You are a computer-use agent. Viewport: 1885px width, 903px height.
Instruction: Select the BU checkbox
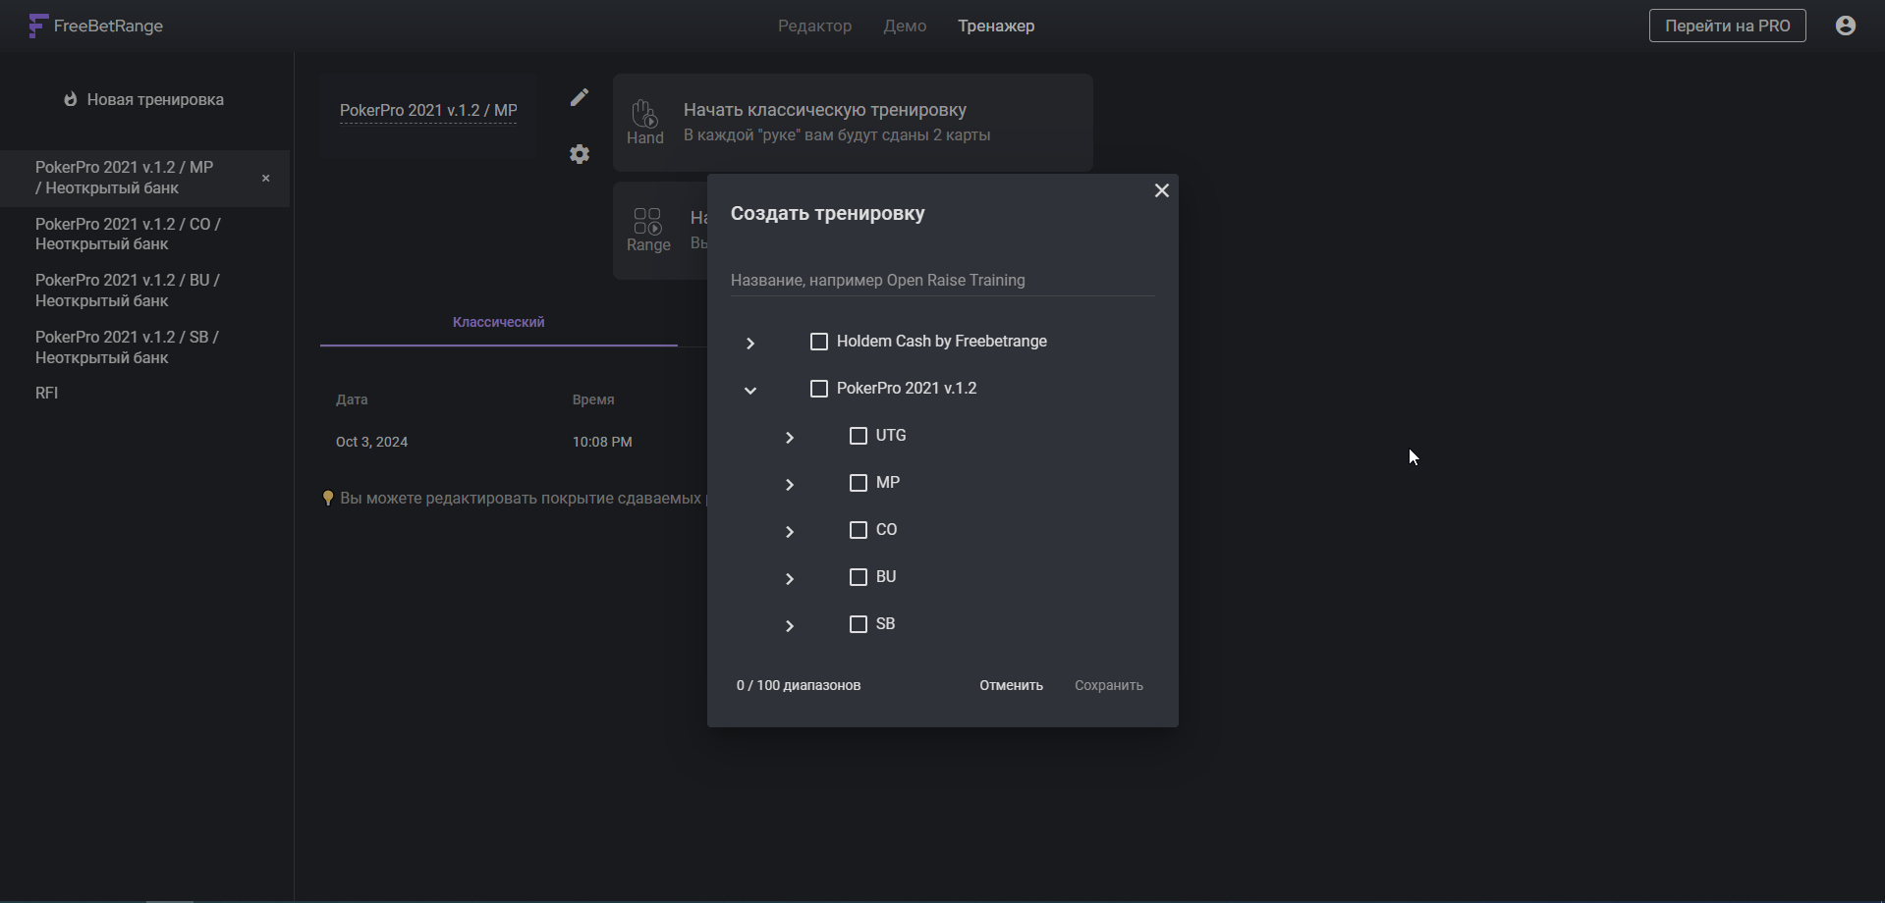pos(859,577)
